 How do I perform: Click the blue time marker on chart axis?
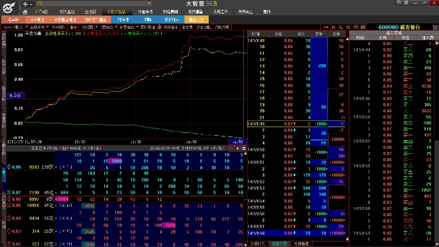pos(238,141)
